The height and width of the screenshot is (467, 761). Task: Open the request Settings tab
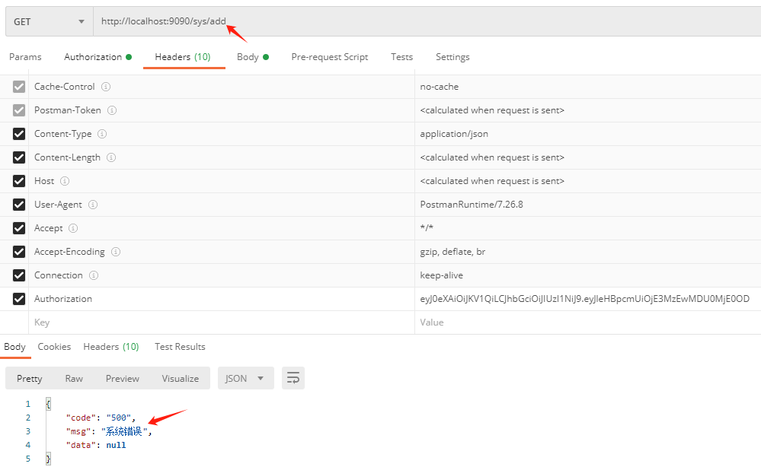coord(452,57)
